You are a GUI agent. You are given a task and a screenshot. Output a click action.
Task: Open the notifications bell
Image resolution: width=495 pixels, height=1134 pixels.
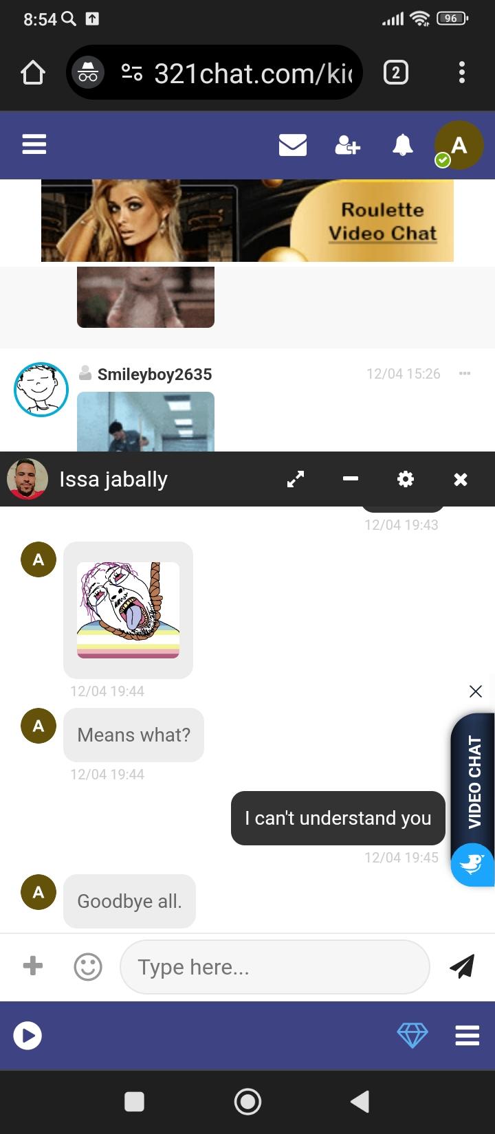(x=403, y=145)
